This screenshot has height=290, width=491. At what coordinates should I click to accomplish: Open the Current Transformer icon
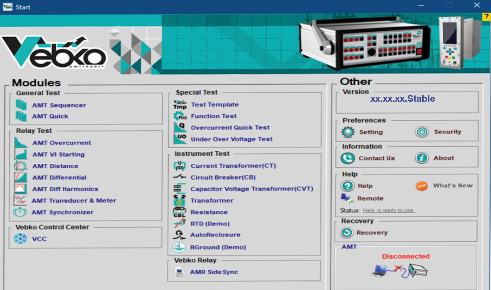179,166
